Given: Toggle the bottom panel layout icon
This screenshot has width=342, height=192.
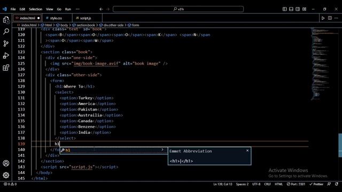Looking at the screenshot, I should (291, 9).
